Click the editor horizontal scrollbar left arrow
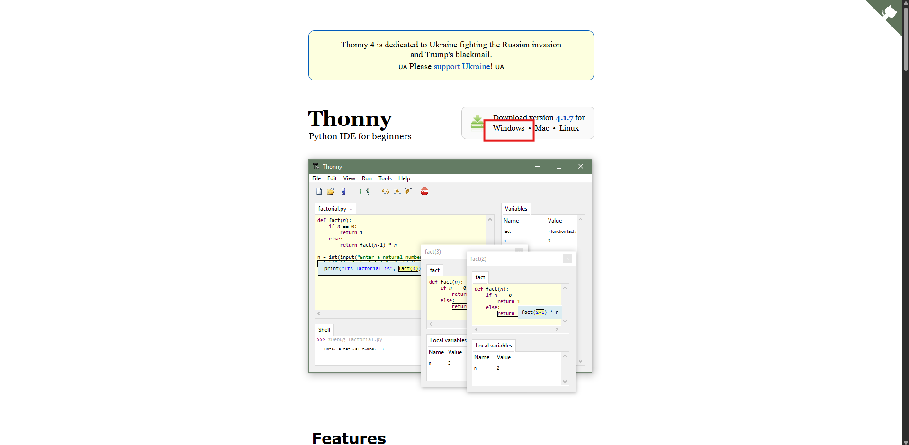This screenshot has height=445, width=909. 319,313
